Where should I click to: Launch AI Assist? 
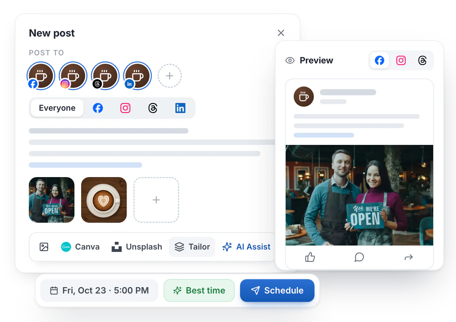point(246,247)
